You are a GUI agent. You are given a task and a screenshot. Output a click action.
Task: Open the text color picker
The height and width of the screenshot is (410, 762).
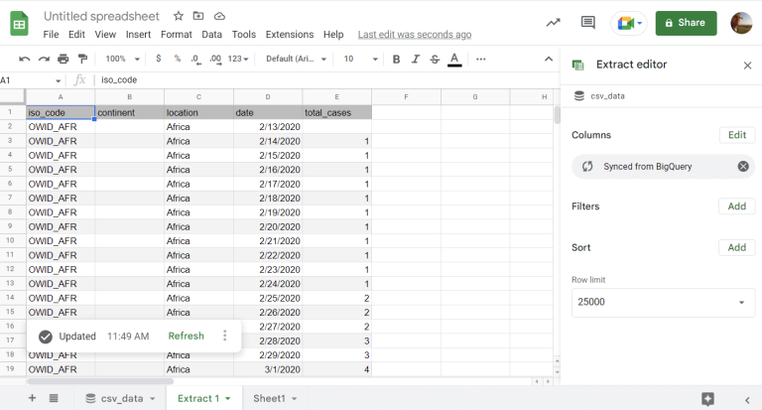[x=454, y=60]
